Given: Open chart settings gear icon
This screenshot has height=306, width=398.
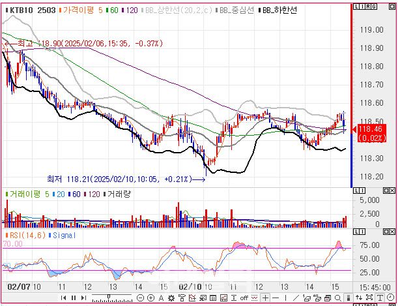Looking at the screenshot, I should [x=171, y=298].
